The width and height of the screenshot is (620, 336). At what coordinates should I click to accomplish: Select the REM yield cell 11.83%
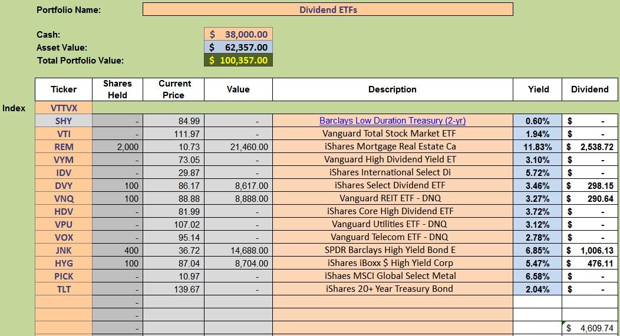point(537,147)
